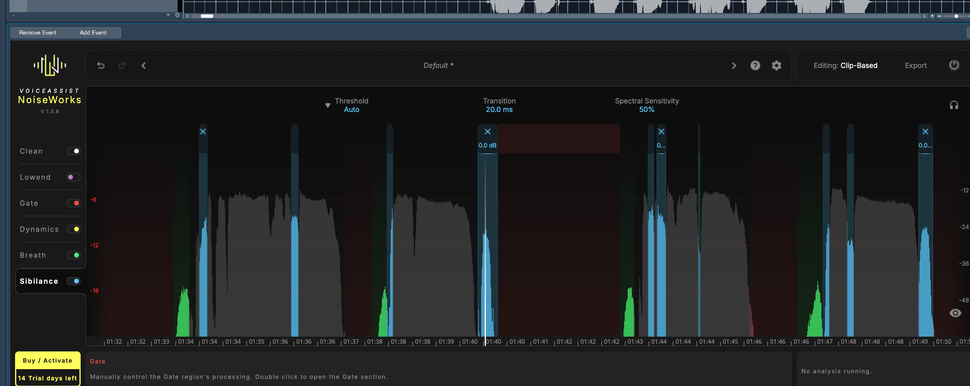Toggle the Clean module switch
970x386 pixels.
pyautogui.click(x=74, y=151)
